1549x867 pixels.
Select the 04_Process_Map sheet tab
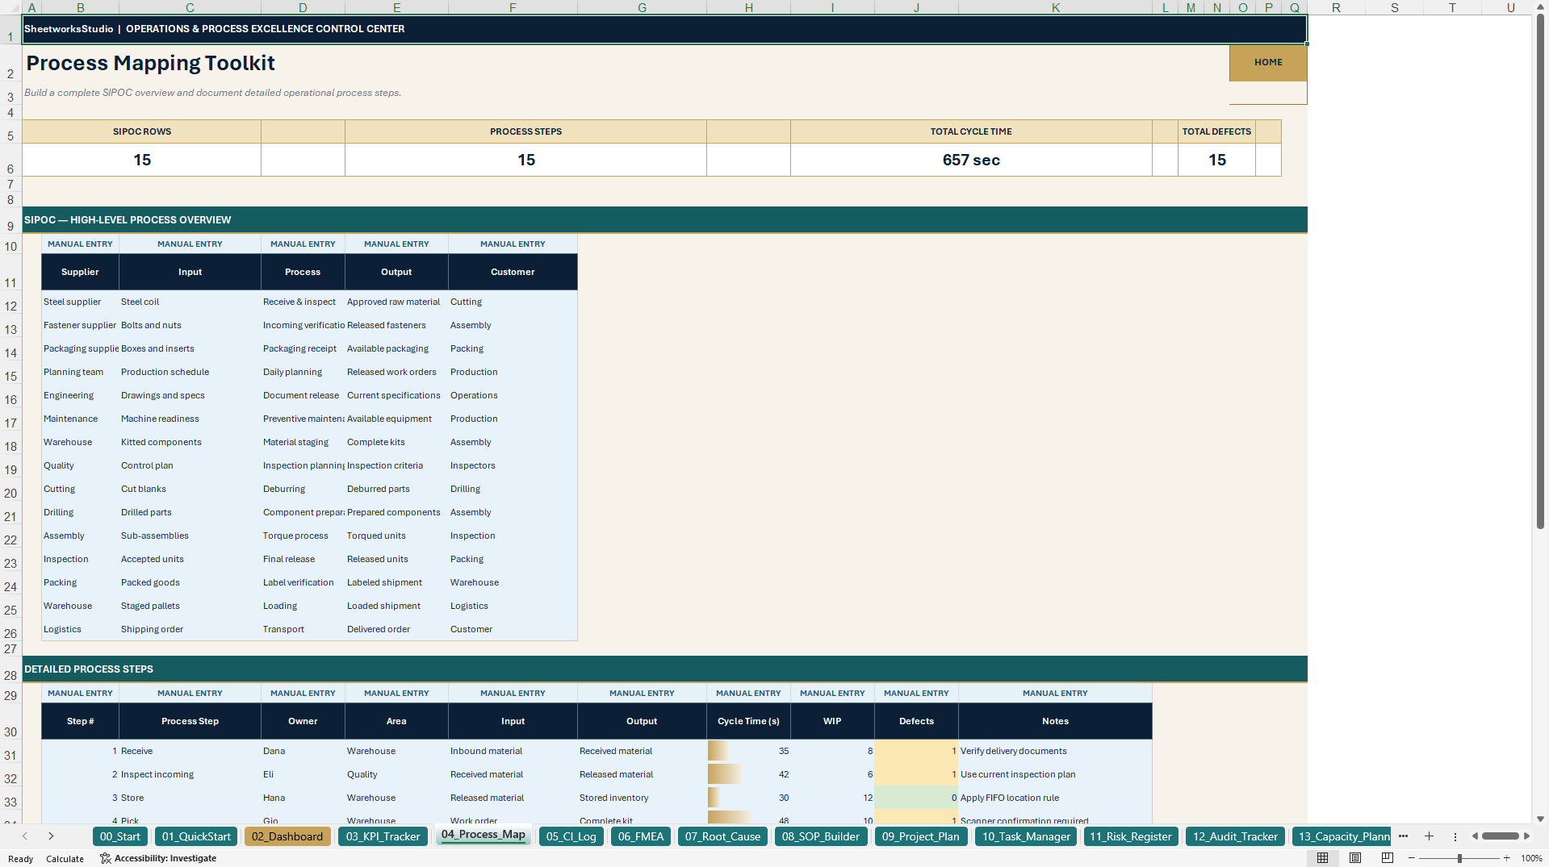click(483, 835)
